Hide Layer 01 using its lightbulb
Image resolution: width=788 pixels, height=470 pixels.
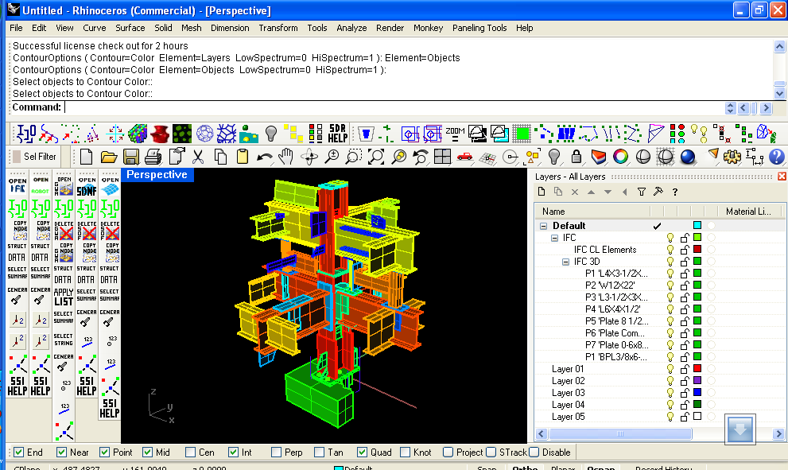670,368
